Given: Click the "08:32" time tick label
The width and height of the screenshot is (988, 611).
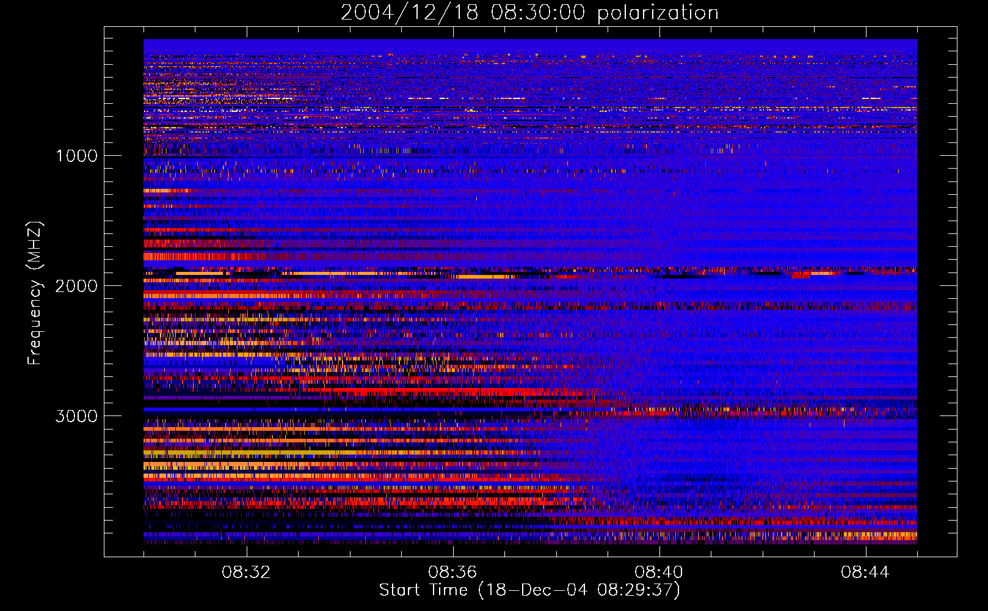Looking at the screenshot, I should click(246, 573).
